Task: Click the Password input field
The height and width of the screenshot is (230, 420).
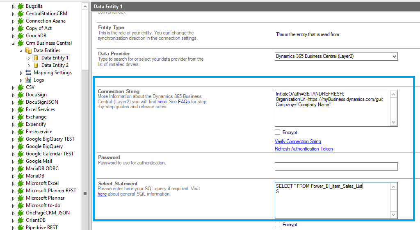Action: 336,166
